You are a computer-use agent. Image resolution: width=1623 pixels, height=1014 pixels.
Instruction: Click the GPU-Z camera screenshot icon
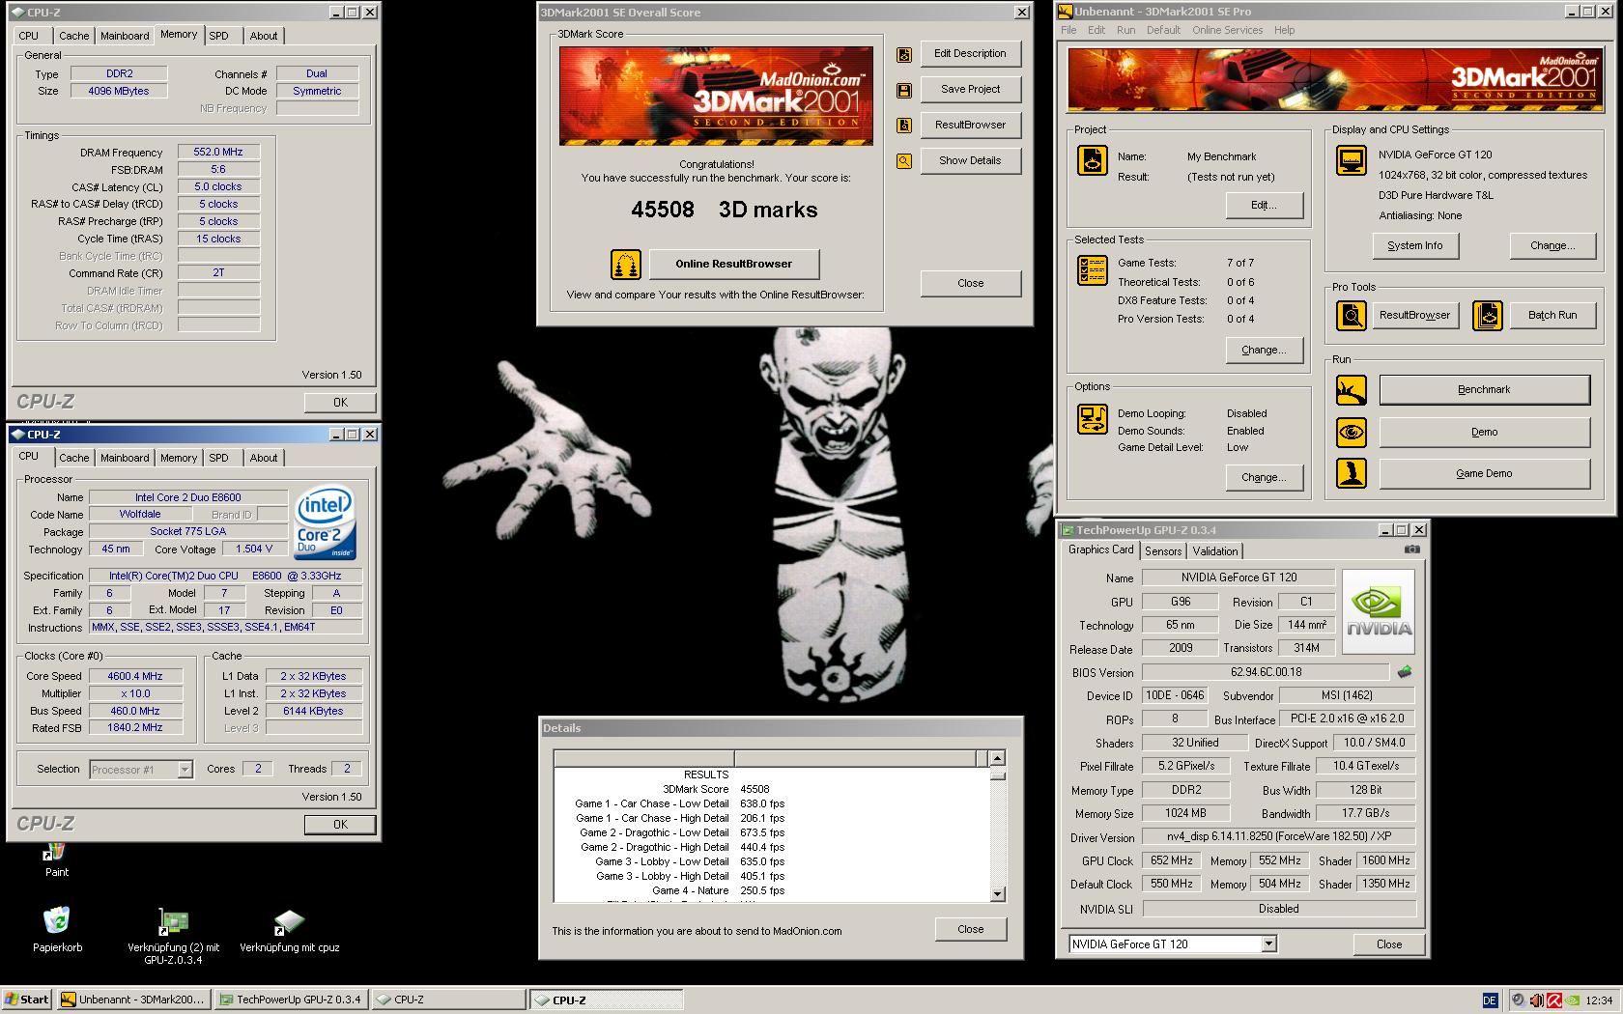point(1411,549)
